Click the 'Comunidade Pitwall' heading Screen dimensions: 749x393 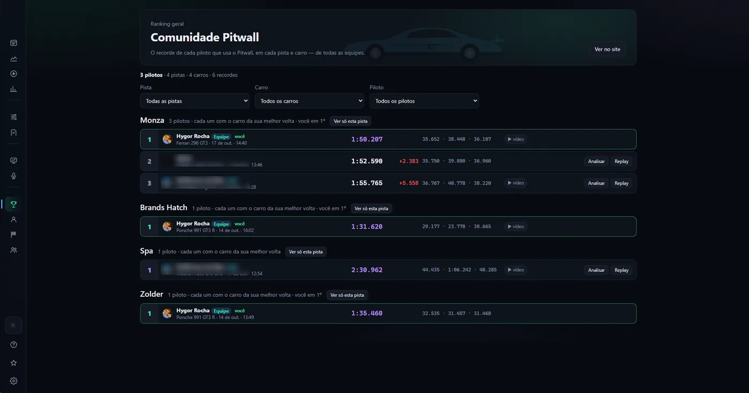pyautogui.click(x=205, y=37)
